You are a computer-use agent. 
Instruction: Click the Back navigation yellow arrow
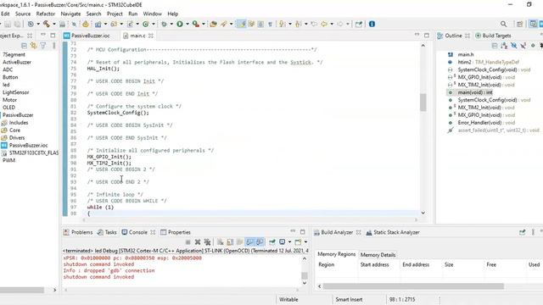[324, 24]
